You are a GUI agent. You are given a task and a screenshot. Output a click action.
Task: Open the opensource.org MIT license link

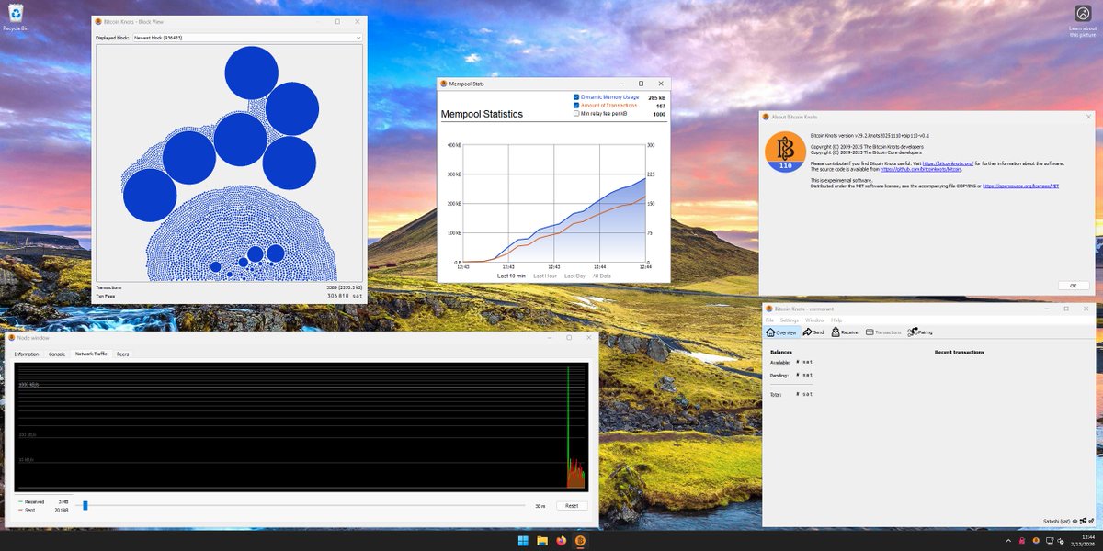(x=1020, y=186)
